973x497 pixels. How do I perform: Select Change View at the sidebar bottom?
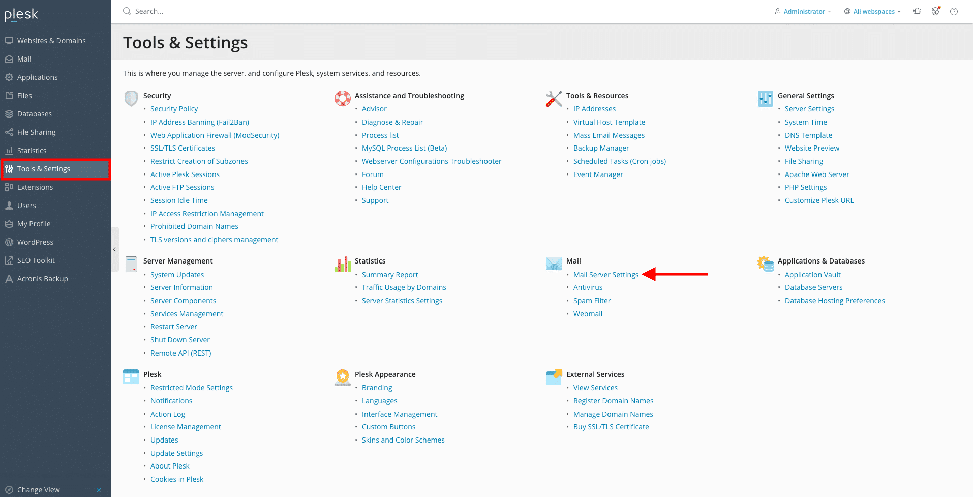(38, 490)
